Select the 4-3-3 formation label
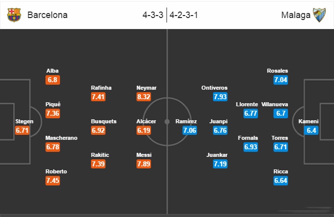Viewport: 334px width, 217px height. (153, 15)
